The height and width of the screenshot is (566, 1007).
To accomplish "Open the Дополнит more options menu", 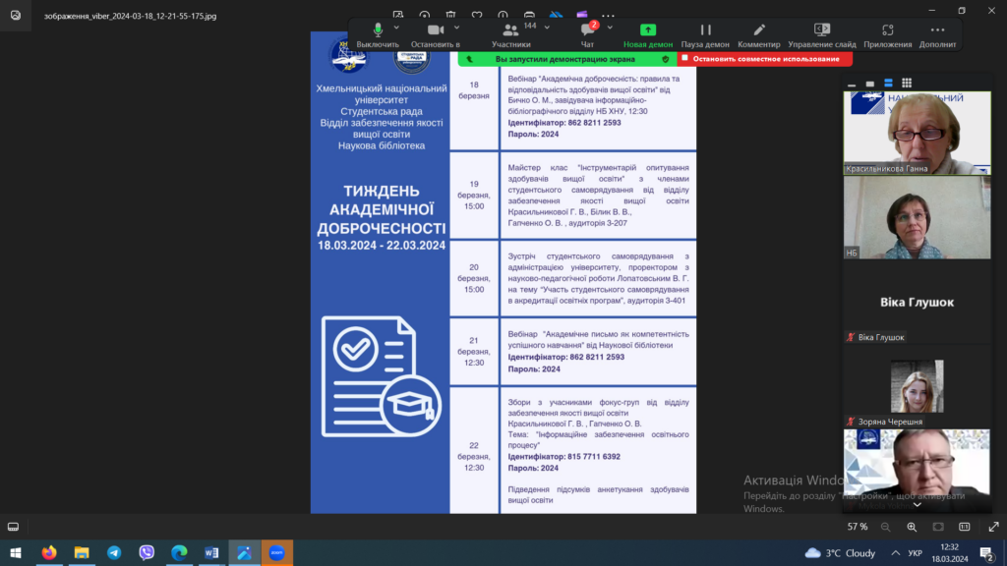I will tap(937, 30).
